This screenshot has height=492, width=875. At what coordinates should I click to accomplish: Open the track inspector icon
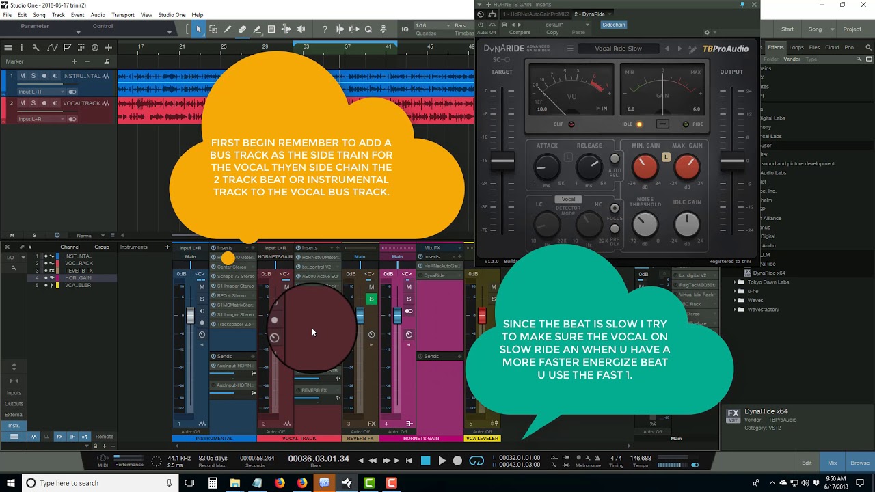coord(21,48)
